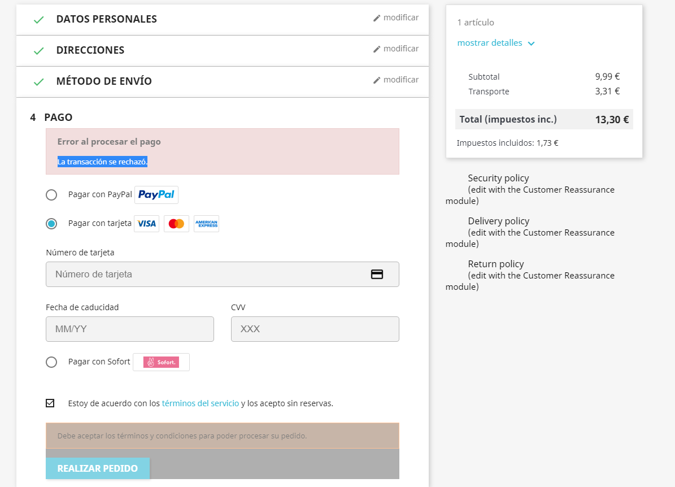Image resolution: width=675 pixels, height=487 pixels.
Task: Select Pagar con Sofort radio button
Action: [51, 362]
